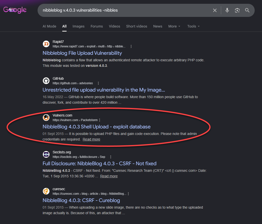Click the Google logo
The width and height of the screenshot is (262, 224).
[15, 10]
